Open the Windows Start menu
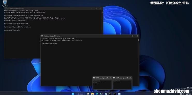Viewport: 192px width, 95px height. tap(73, 94)
